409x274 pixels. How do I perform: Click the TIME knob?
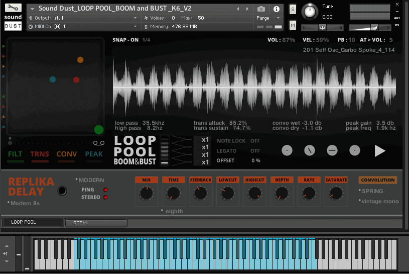[x=174, y=194]
